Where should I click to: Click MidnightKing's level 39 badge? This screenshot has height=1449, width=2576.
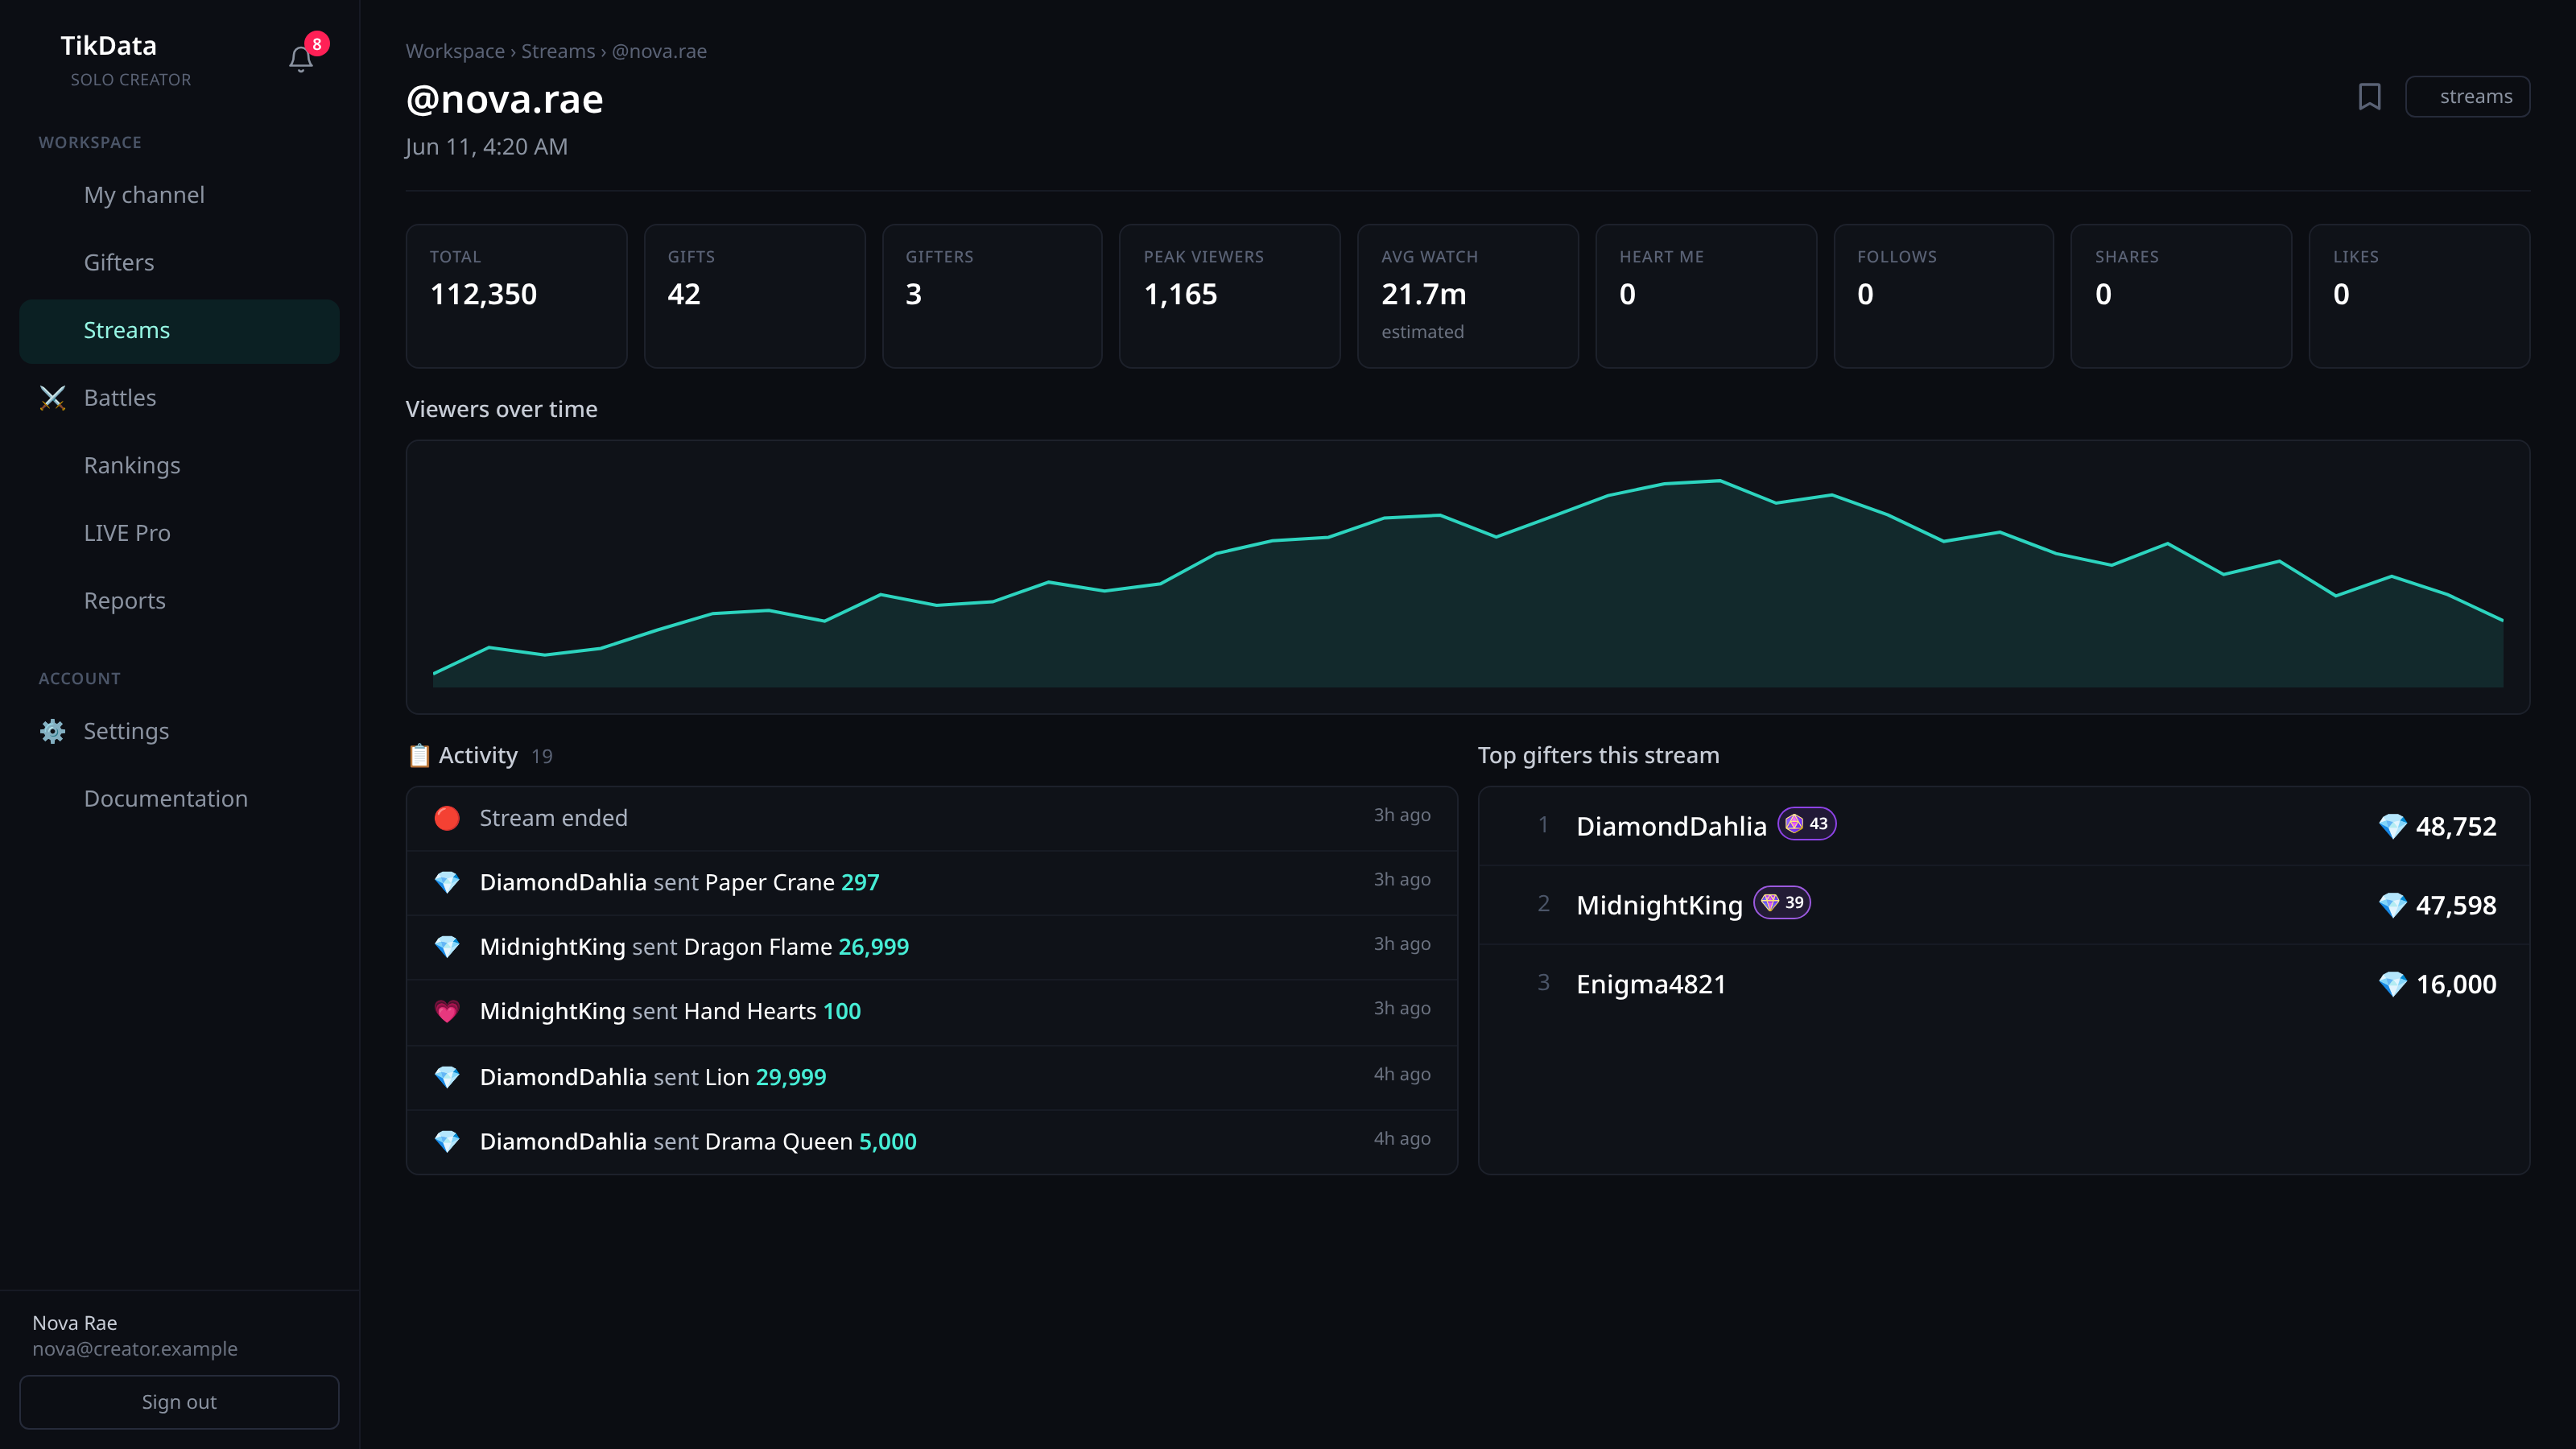1782,903
